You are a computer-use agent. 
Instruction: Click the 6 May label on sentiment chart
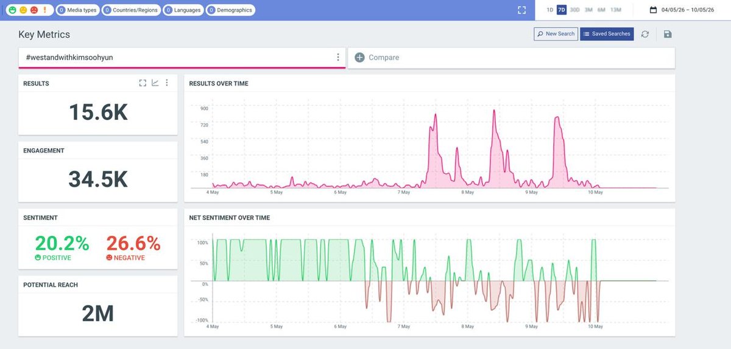(340, 327)
